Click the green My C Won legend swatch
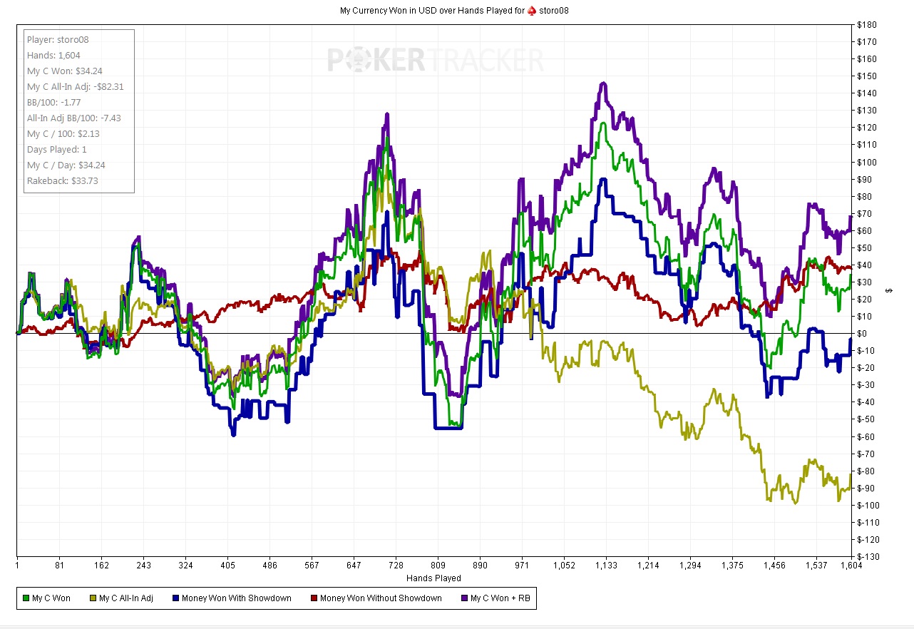The height and width of the screenshot is (629, 914). click(26, 598)
